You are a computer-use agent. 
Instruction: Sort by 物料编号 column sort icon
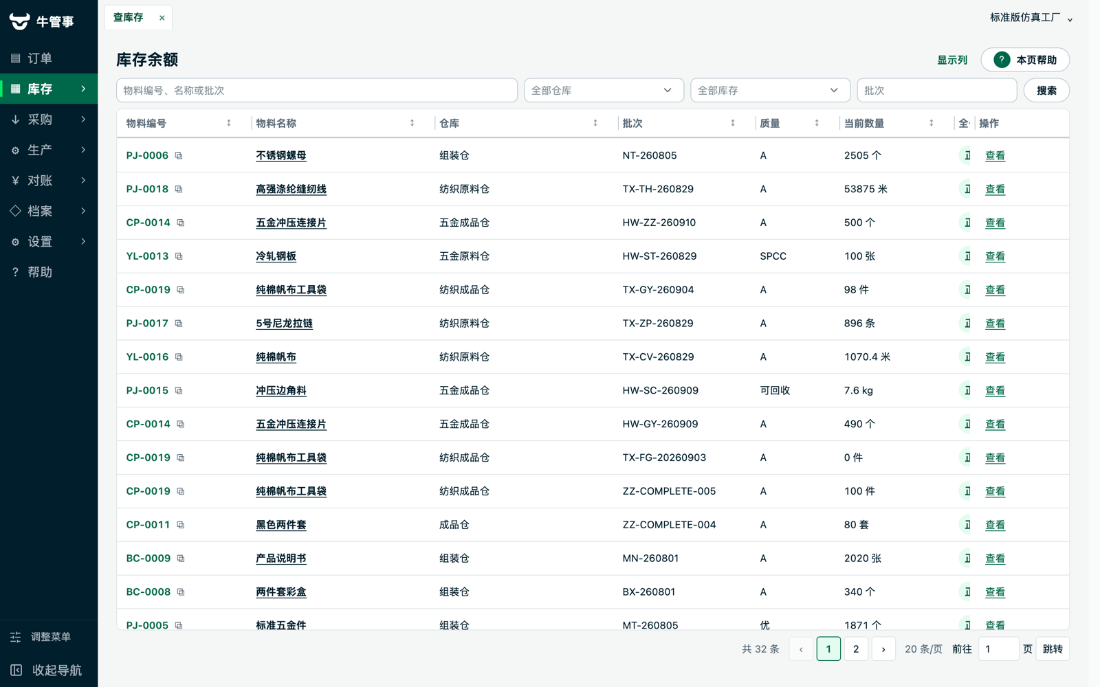229,123
